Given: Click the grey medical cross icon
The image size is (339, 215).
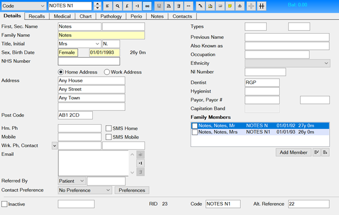Looking at the screenshot, I should coord(251,6).
